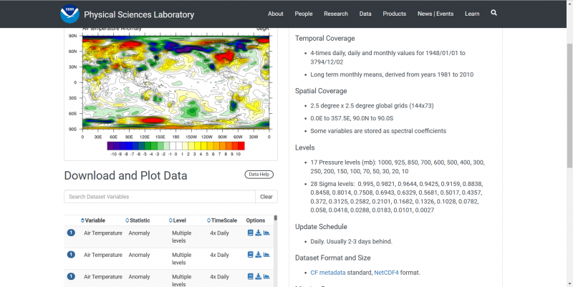This screenshot has width=573, height=287.
Task: Click the numbered badge in first table row
Action: click(71, 233)
